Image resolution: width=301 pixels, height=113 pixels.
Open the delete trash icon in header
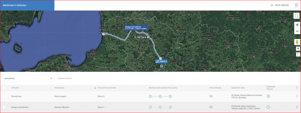tap(296, 5)
